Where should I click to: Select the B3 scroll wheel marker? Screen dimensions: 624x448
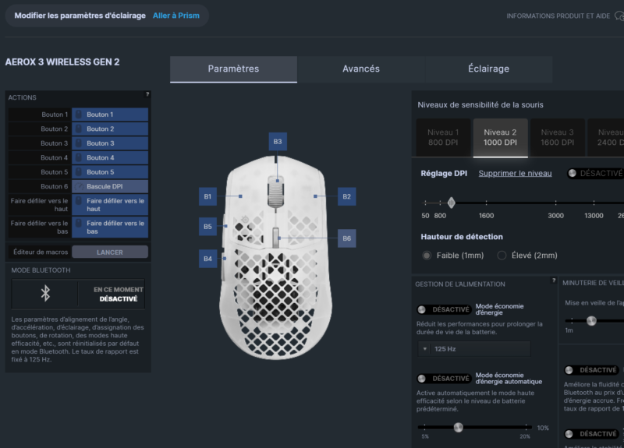click(x=278, y=142)
